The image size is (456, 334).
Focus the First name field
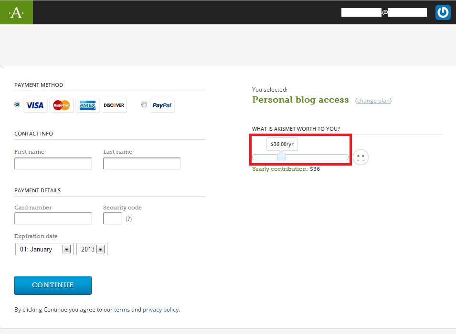click(53, 164)
